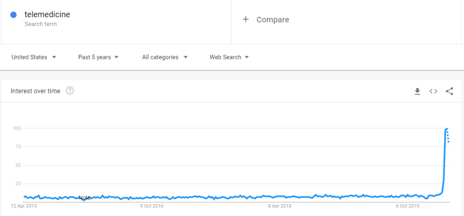Click the 9 Oct 2016 axis label
The width and height of the screenshot is (464, 216).
[x=150, y=206]
